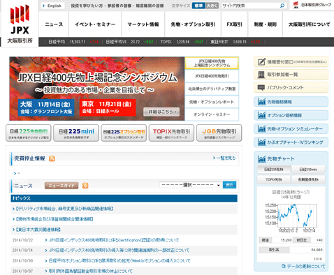
Task: Click the chart icon for 先物価格情報
Action: tap(261, 102)
